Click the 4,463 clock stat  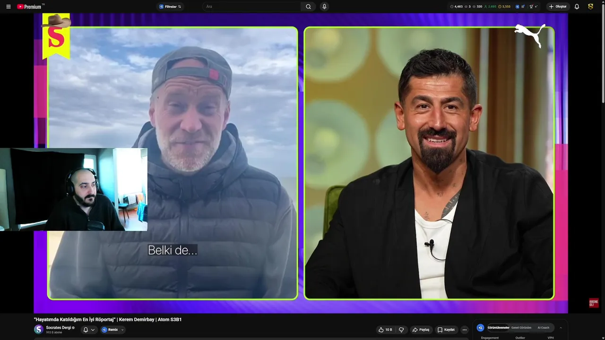pyautogui.click(x=456, y=7)
